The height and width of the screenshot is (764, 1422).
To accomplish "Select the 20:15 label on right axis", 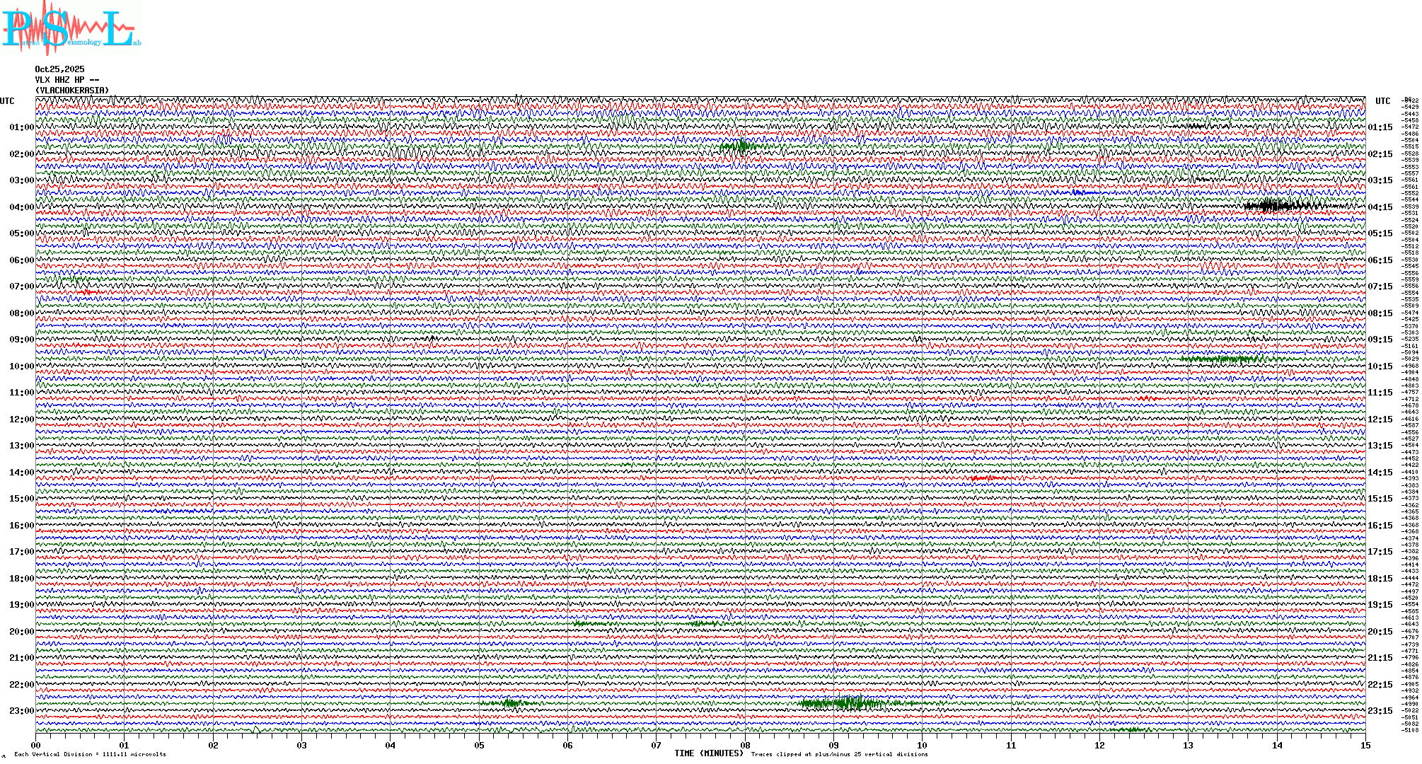I will tap(1380, 632).
